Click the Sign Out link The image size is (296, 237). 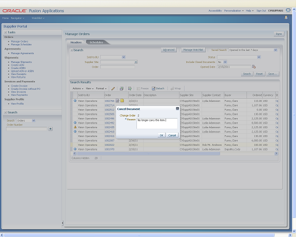(261, 11)
